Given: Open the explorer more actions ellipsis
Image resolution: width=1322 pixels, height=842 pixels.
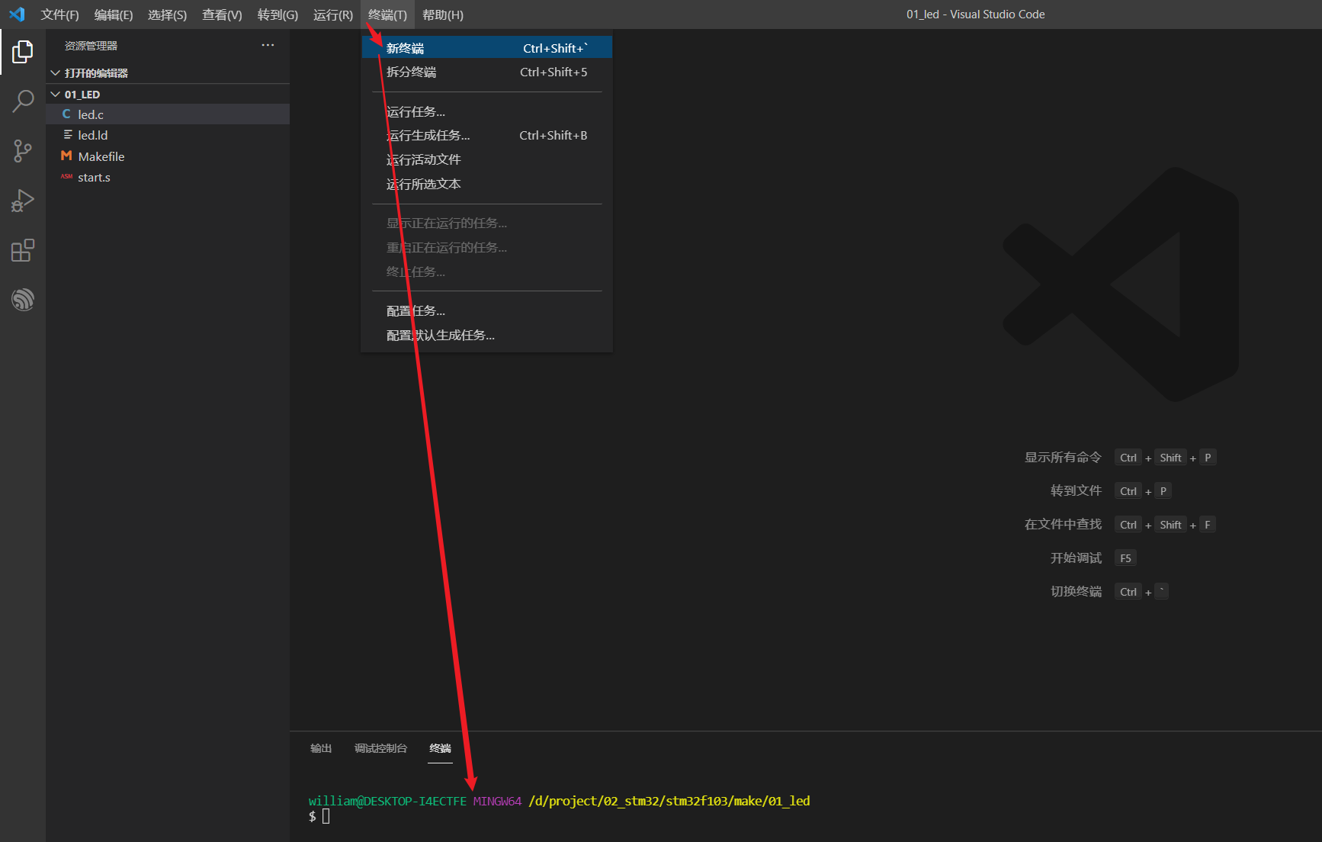Looking at the screenshot, I should tap(268, 45).
